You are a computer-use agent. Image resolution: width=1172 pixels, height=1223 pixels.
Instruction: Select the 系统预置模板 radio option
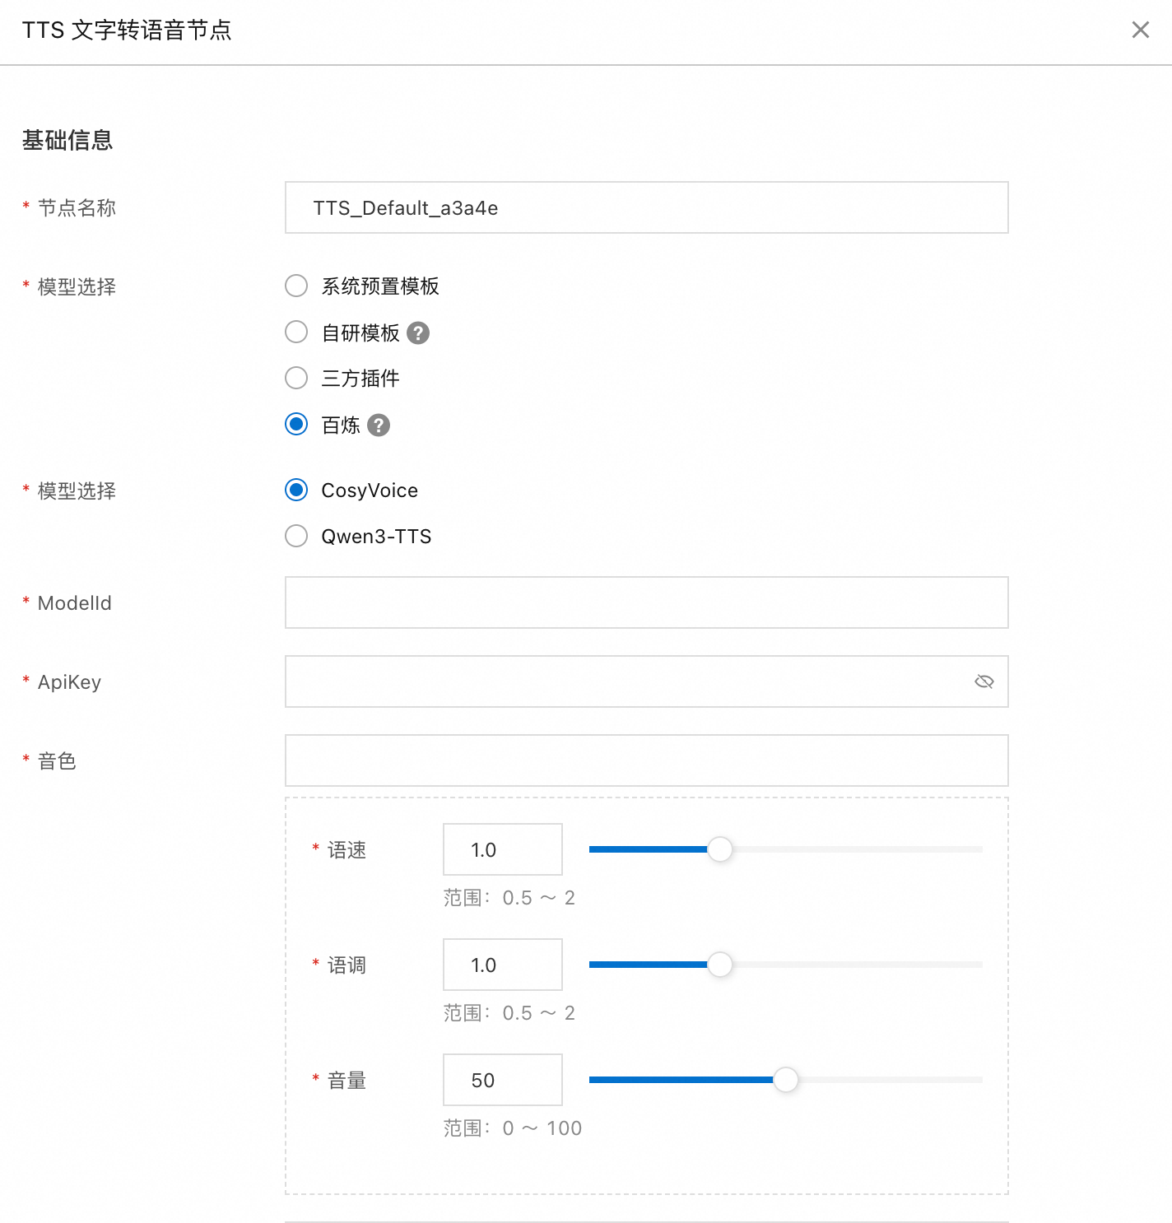(x=296, y=286)
